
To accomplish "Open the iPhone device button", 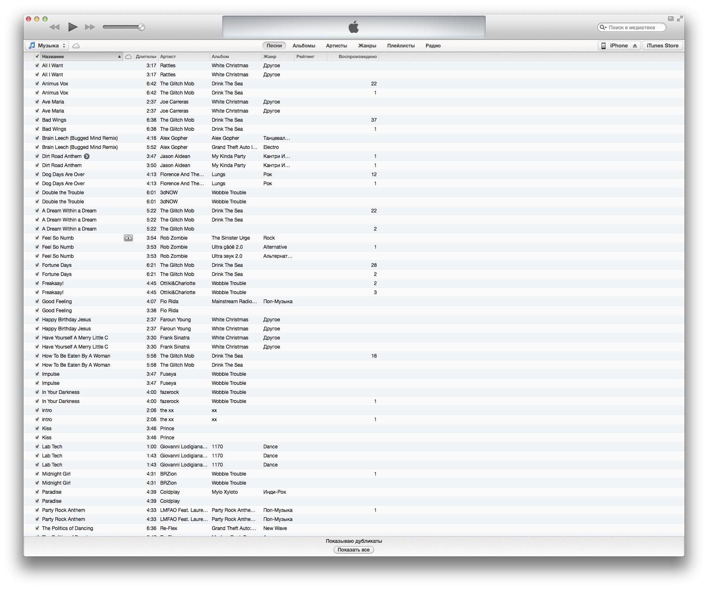I will 620,46.
